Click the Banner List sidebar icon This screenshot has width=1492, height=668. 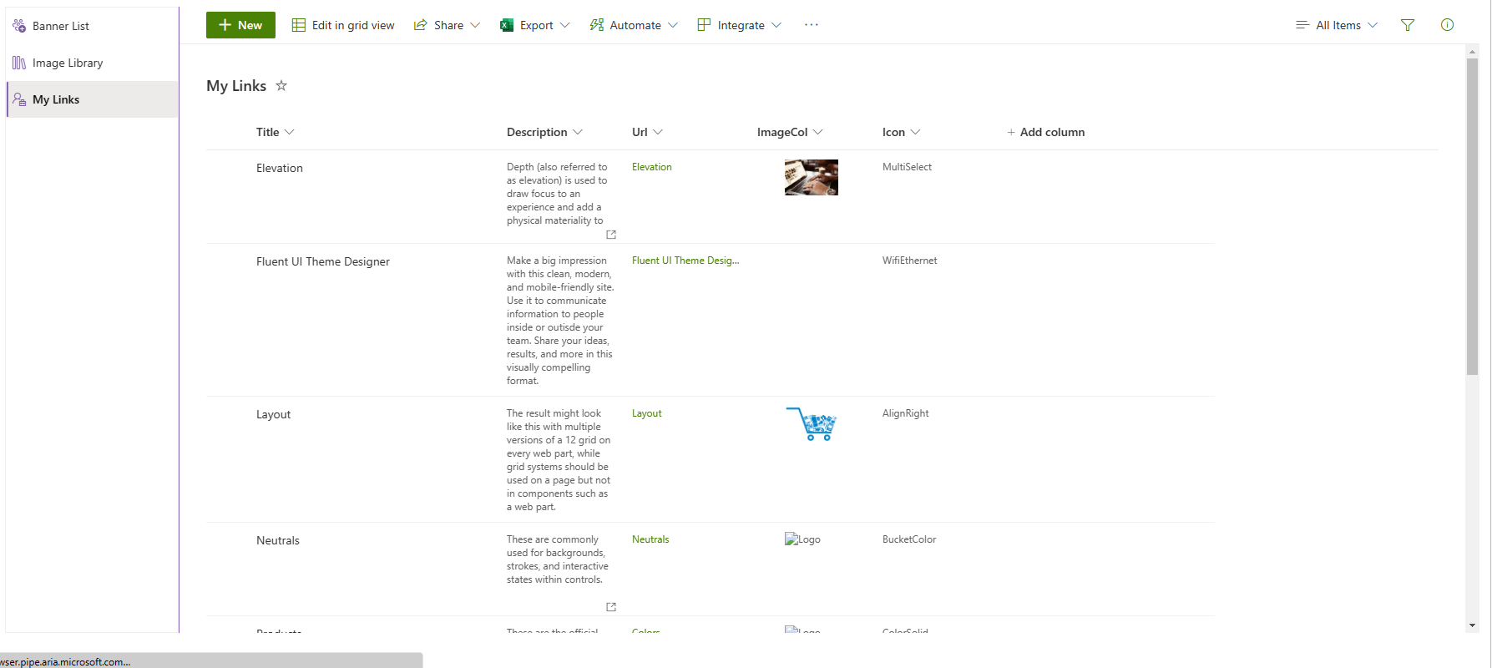[x=19, y=26]
